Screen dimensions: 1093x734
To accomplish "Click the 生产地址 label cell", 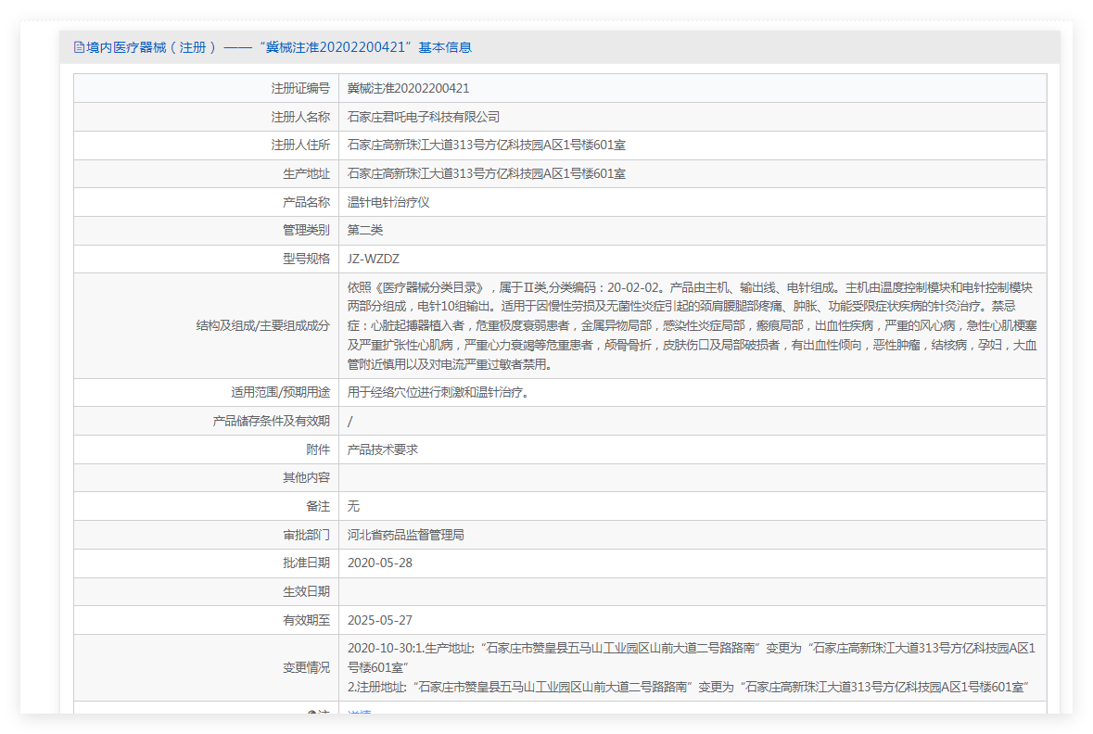I will point(207,173).
